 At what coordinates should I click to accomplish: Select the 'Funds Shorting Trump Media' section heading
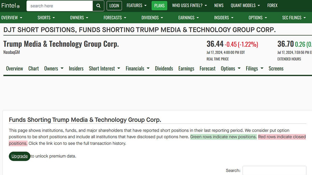tap(85, 120)
